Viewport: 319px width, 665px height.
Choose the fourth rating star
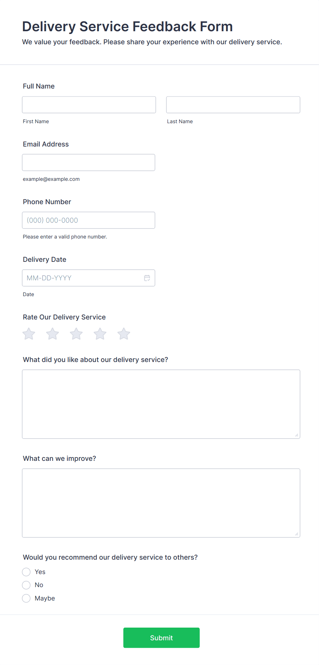click(x=100, y=334)
